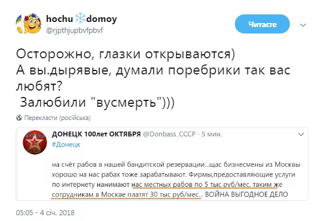The height and width of the screenshot is (221, 324).
Task: Expand the tweet options chevron next to Читаєте
Action: point(303,25)
